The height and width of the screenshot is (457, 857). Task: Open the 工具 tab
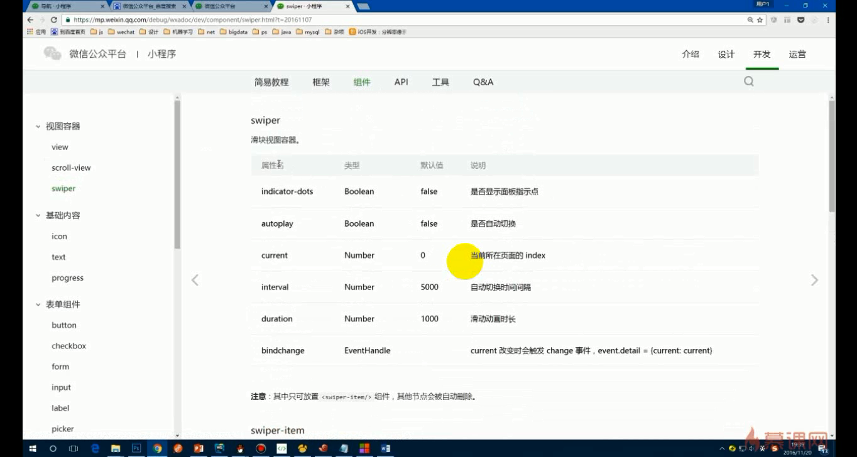[x=440, y=82]
